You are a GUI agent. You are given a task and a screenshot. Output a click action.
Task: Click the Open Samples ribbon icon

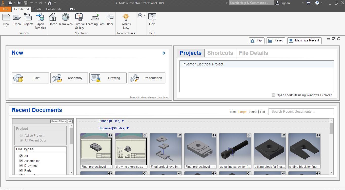40,17
